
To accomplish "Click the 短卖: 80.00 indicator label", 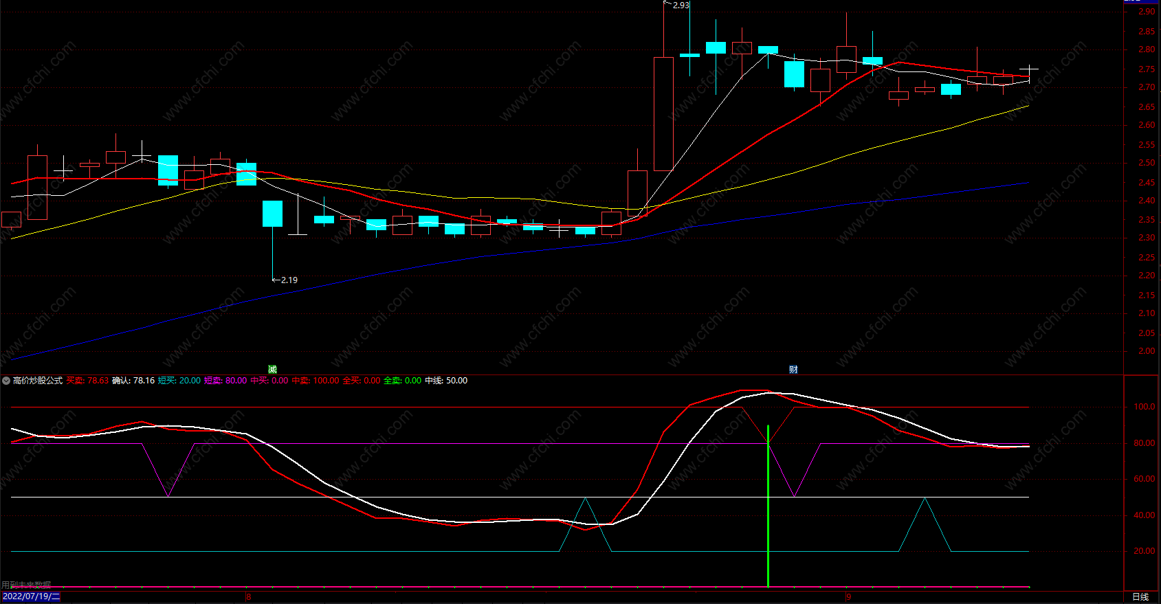I will point(225,381).
